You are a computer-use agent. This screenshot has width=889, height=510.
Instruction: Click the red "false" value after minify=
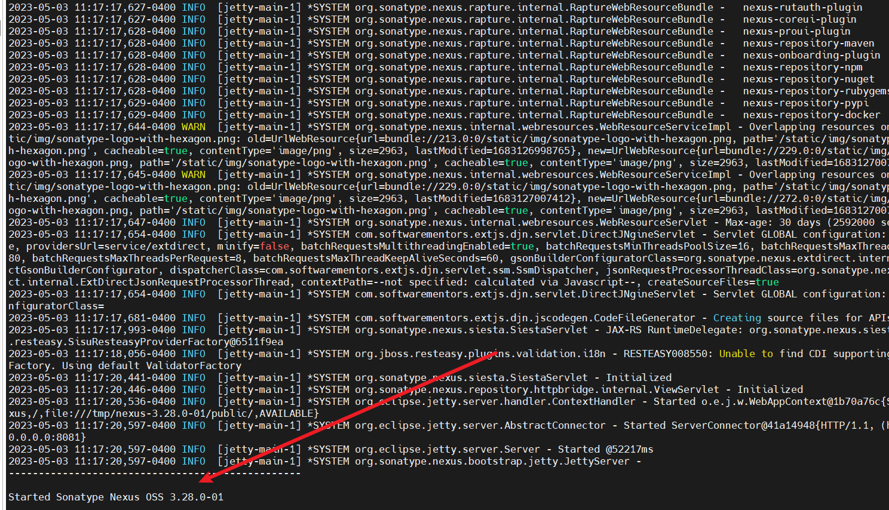[274, 246]
